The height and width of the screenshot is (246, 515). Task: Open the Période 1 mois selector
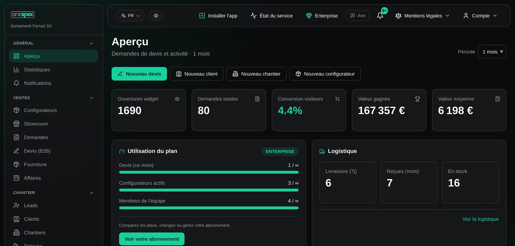(x=492, y=52)
